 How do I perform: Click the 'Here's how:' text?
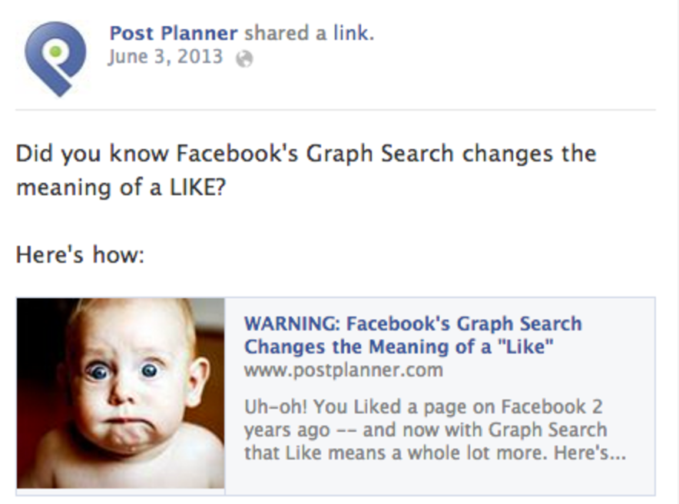tap(80, 254)
